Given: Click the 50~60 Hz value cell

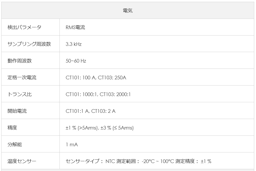Looking at the screenshot, I should [76, 61].
